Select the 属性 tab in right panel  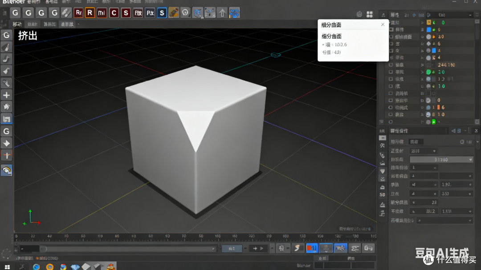tap(395, 15)
